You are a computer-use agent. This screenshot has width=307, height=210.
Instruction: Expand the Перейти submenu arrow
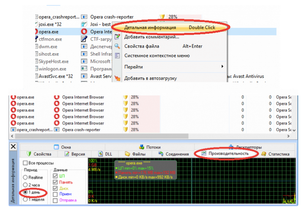(222, 66)
